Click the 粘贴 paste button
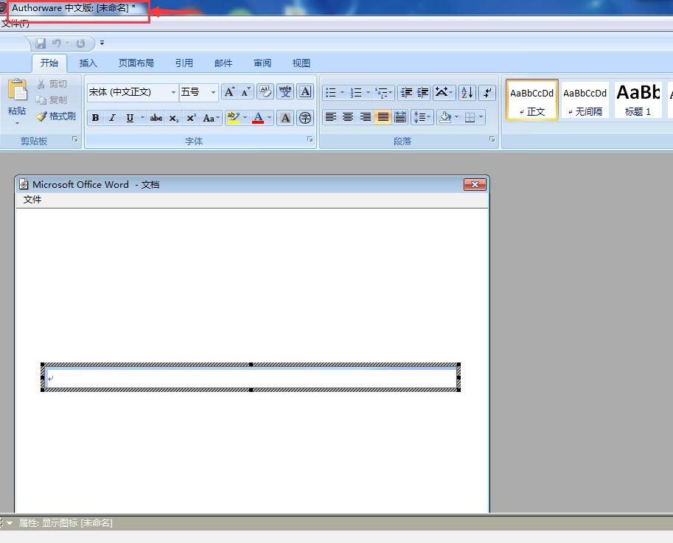The width and height of the screenshot is (673, 543). (17, 101)
